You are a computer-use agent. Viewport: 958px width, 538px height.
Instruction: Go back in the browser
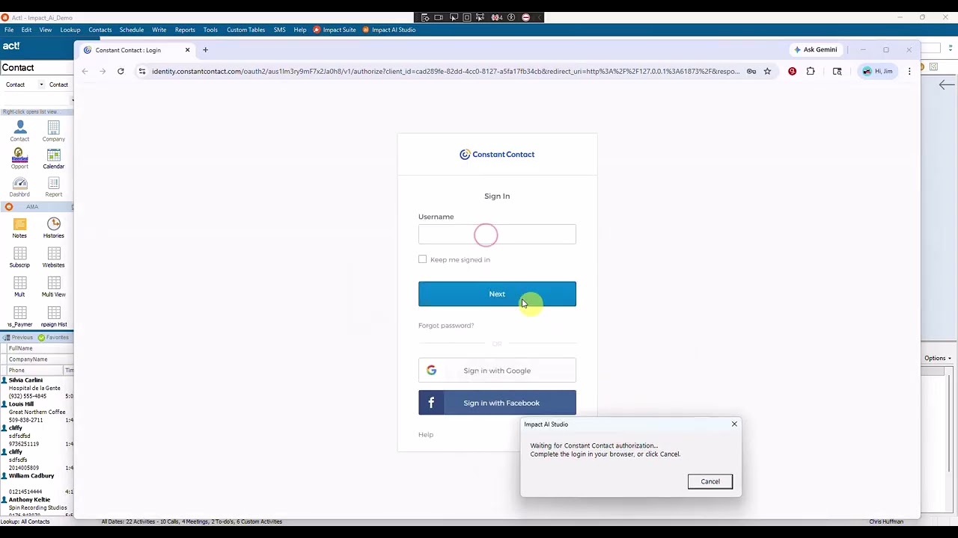coord(85,71)
